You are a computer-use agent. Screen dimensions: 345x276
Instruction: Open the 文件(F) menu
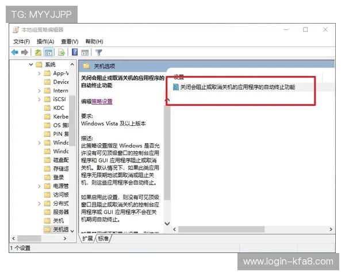click(21, 41)
